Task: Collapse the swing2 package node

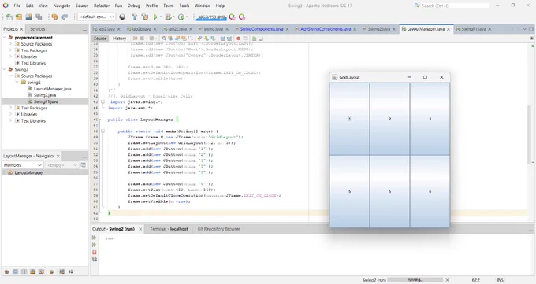Action: (17, 83)
